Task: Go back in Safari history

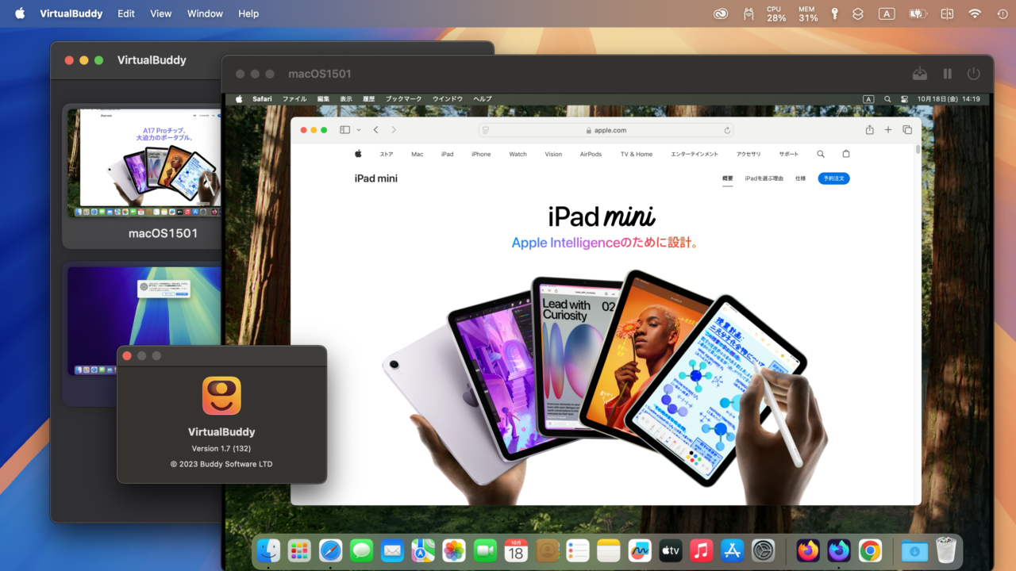Action: 376,130
